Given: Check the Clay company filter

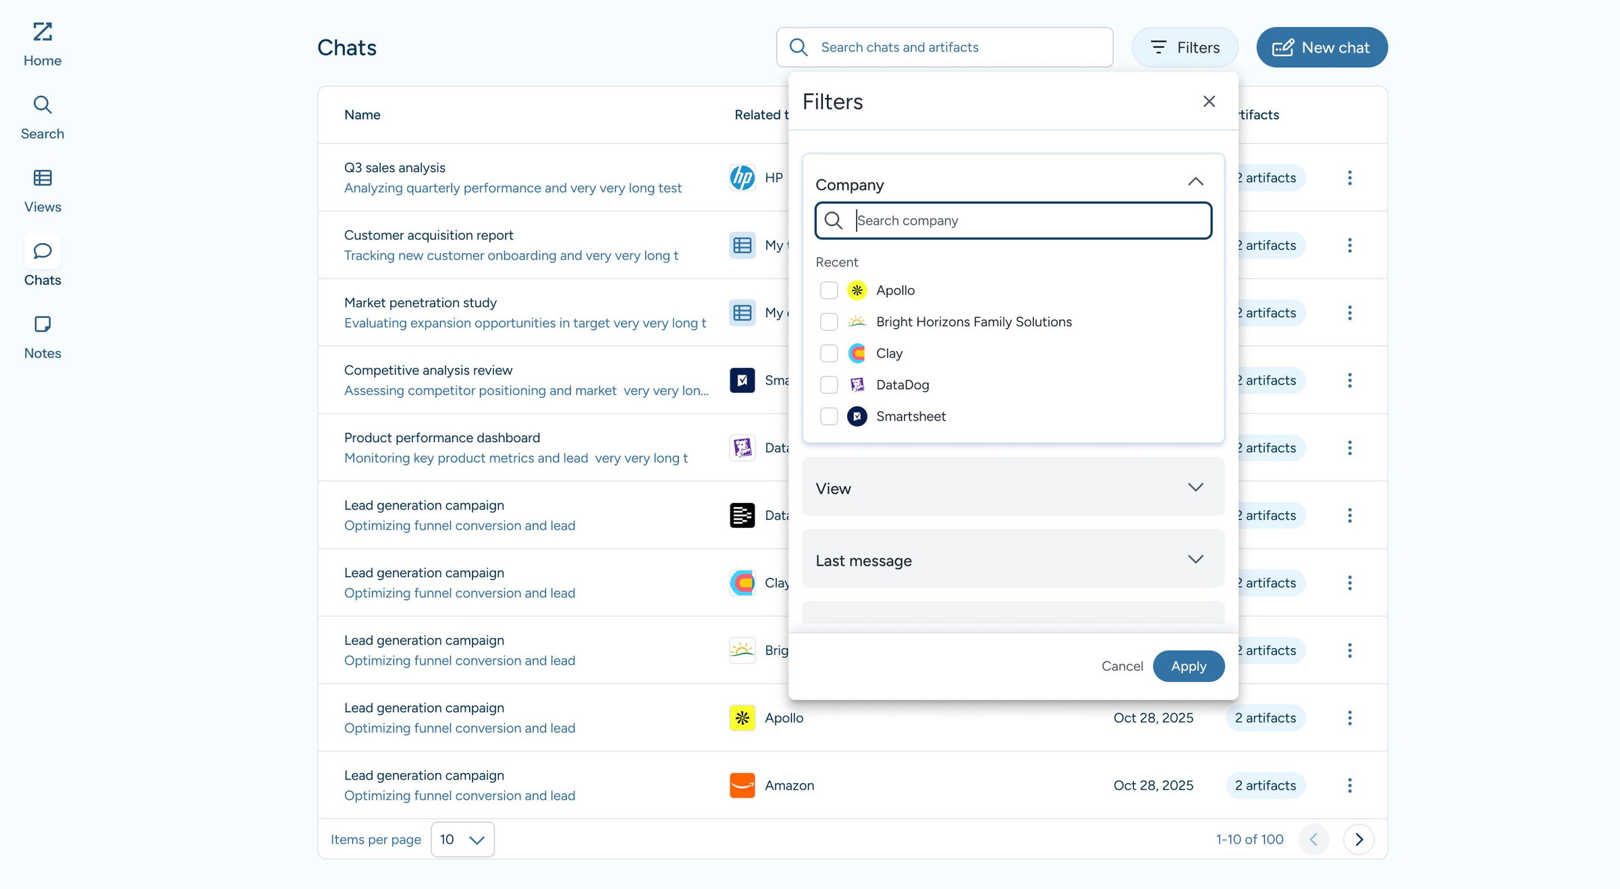Looking at the screenshot, I should [x=829, y=353].
